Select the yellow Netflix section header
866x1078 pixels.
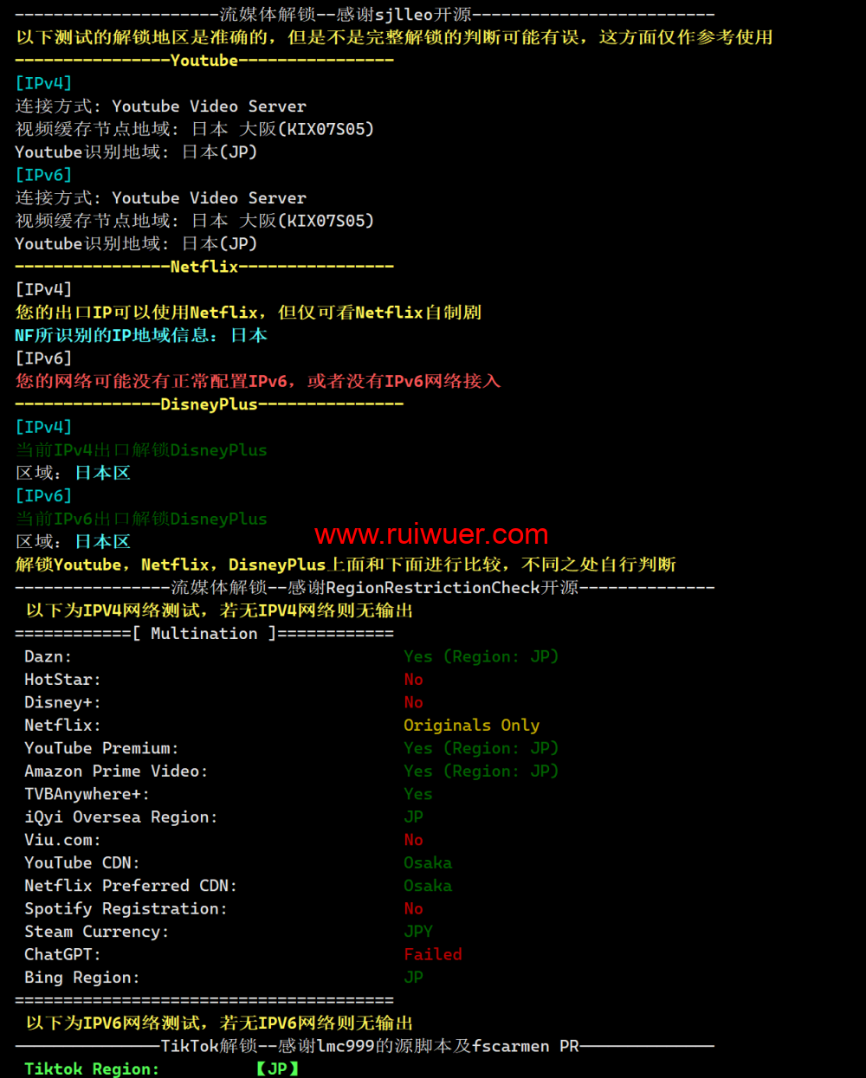[x=204, y=267]
